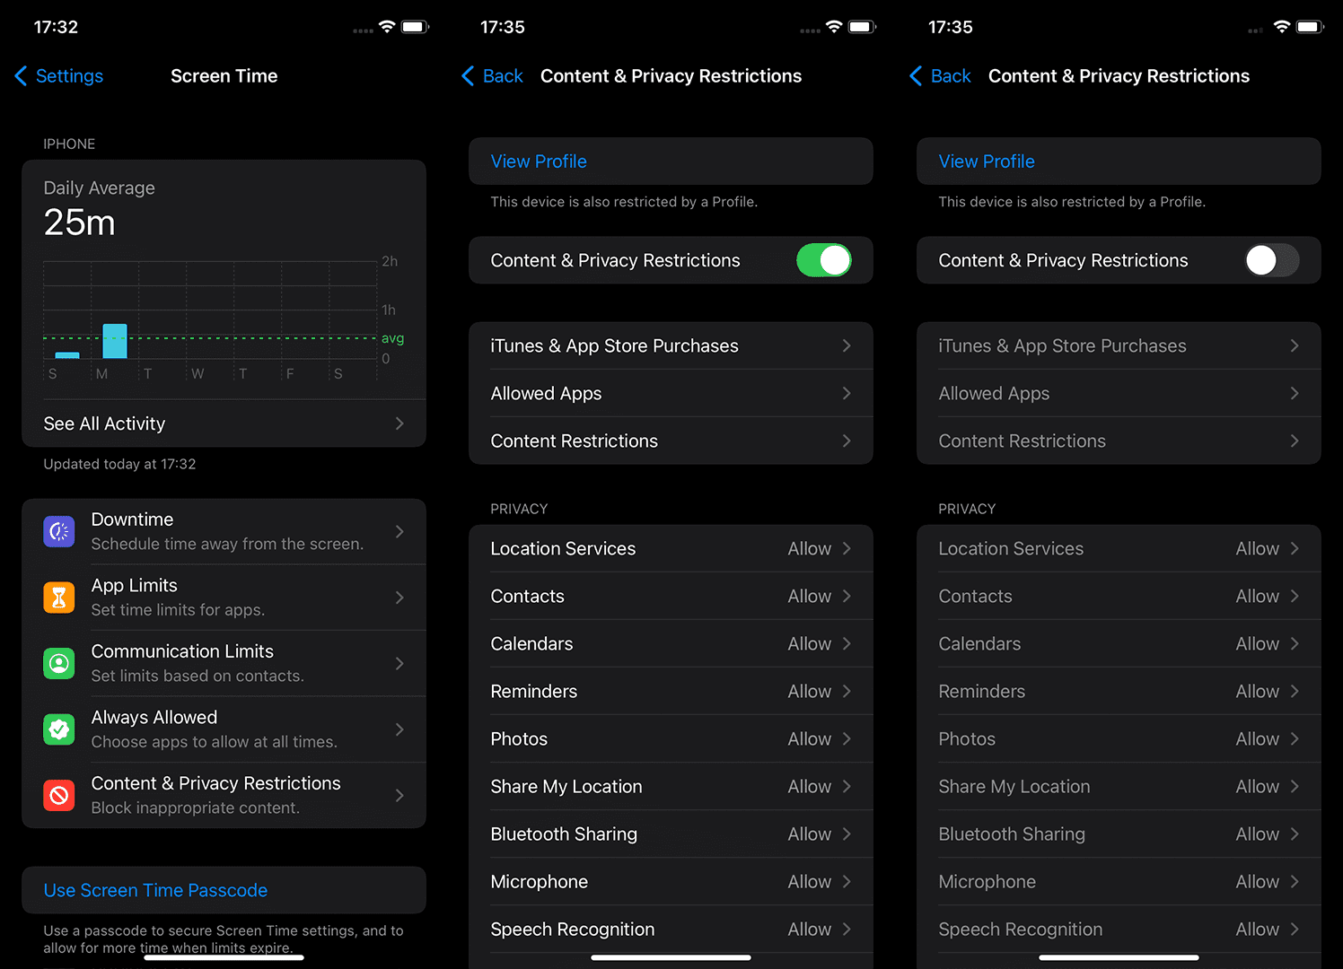Open Reminders privacy row in middle screen
This screenshot has width=1343, height=969.
pos(671,691)
